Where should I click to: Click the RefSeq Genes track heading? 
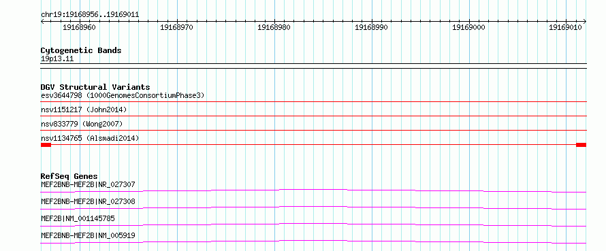point(69,176)
